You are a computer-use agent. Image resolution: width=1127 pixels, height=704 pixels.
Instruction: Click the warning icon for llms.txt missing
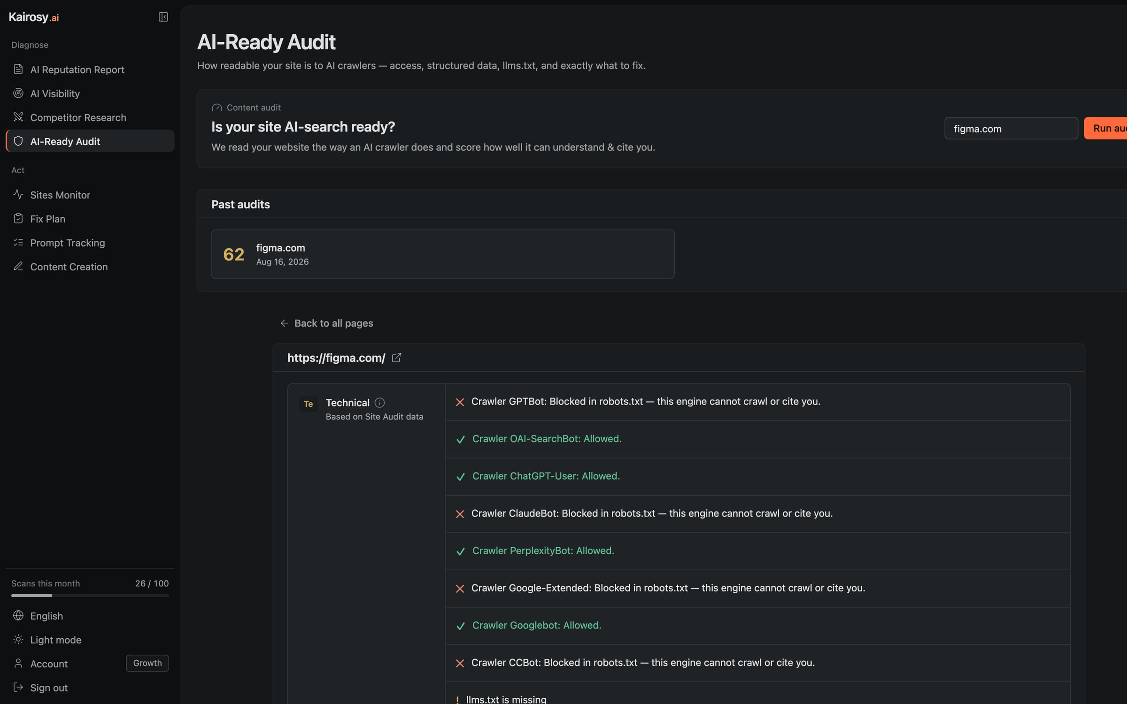[x=457, y=700]
